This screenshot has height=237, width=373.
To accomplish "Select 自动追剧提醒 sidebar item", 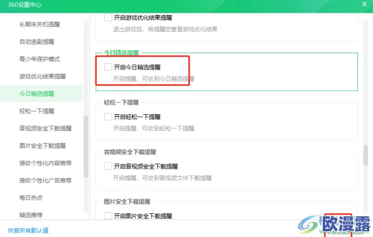I will tap(37, 42).
